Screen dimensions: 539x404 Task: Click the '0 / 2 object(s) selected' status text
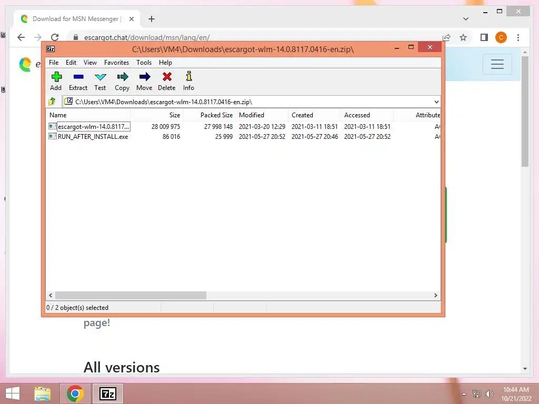coord(77,307)
